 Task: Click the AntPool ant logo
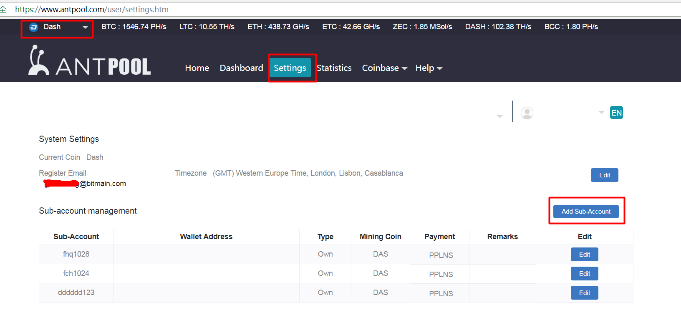tap(38, 61)
